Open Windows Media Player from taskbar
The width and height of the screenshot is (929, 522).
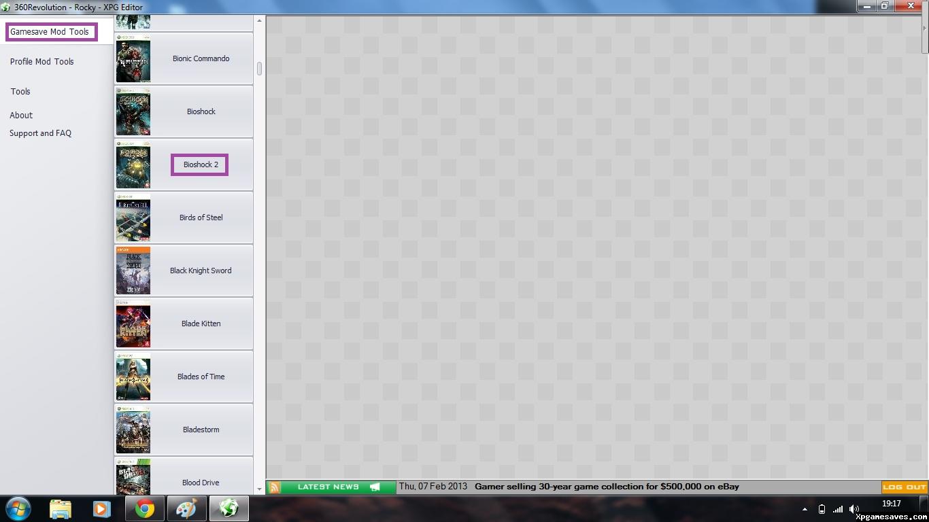tap(101, 508)
